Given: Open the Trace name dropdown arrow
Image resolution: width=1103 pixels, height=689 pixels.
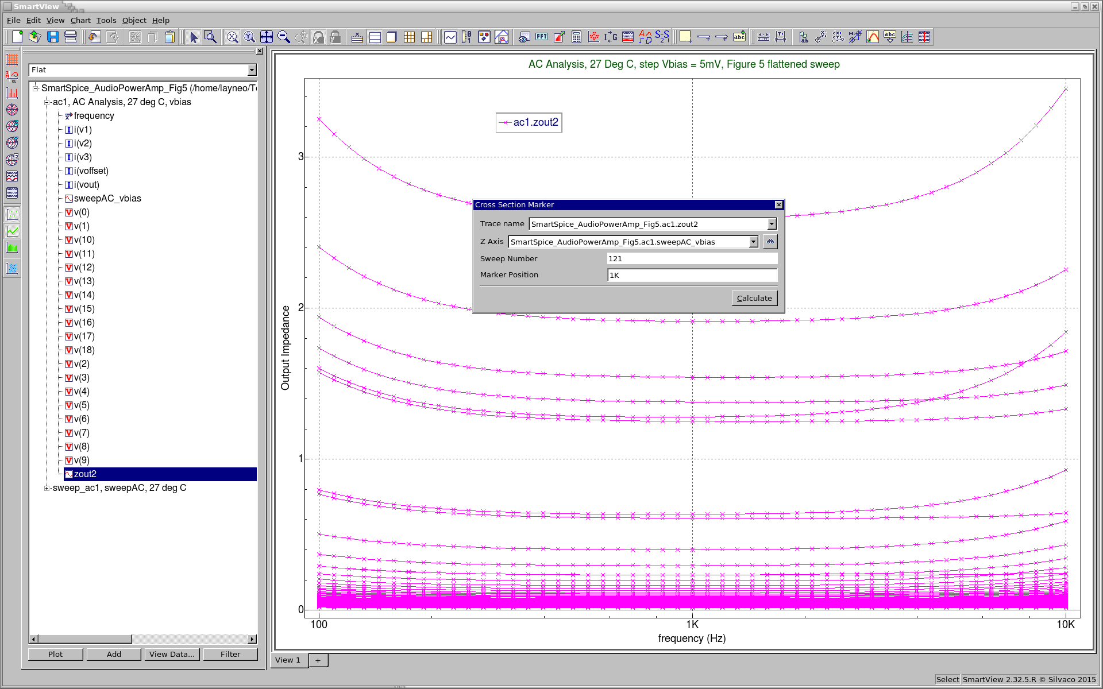Looking at the screenshot, I should click(772, 224).
